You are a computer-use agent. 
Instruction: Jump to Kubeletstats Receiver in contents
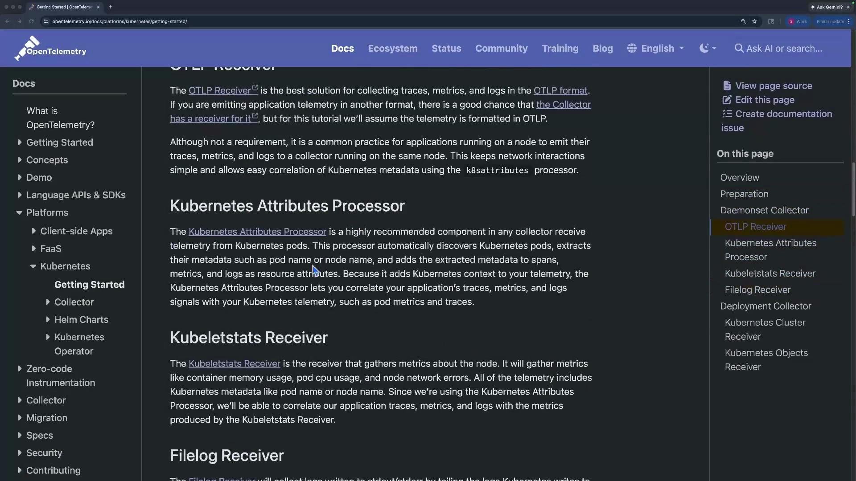coord(770,273)
